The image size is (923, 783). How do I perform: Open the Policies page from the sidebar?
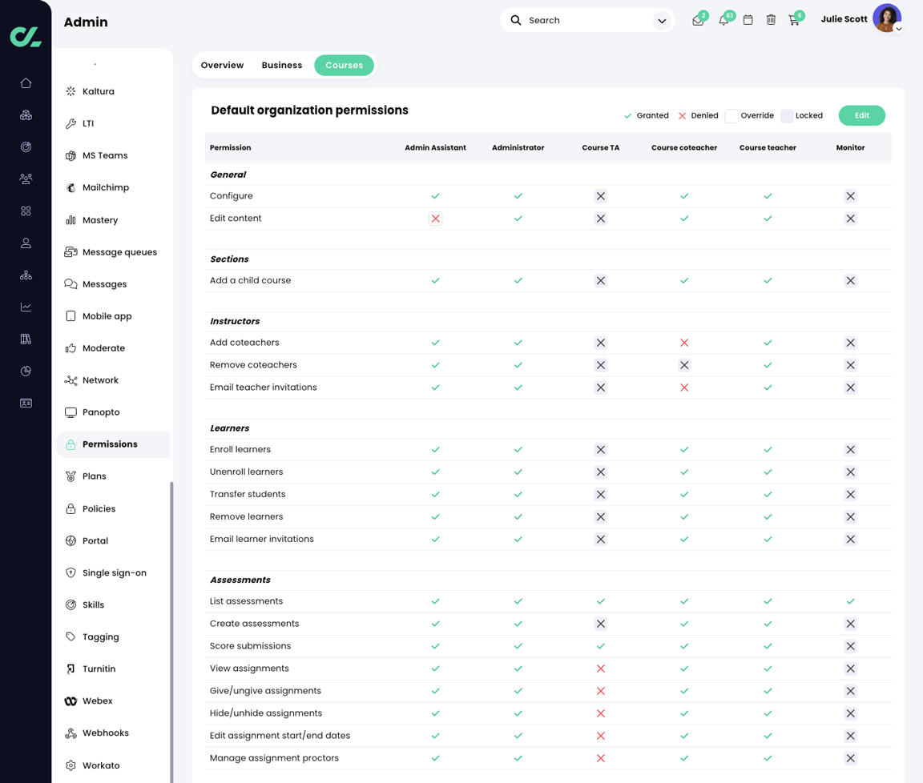click(99, 508)
